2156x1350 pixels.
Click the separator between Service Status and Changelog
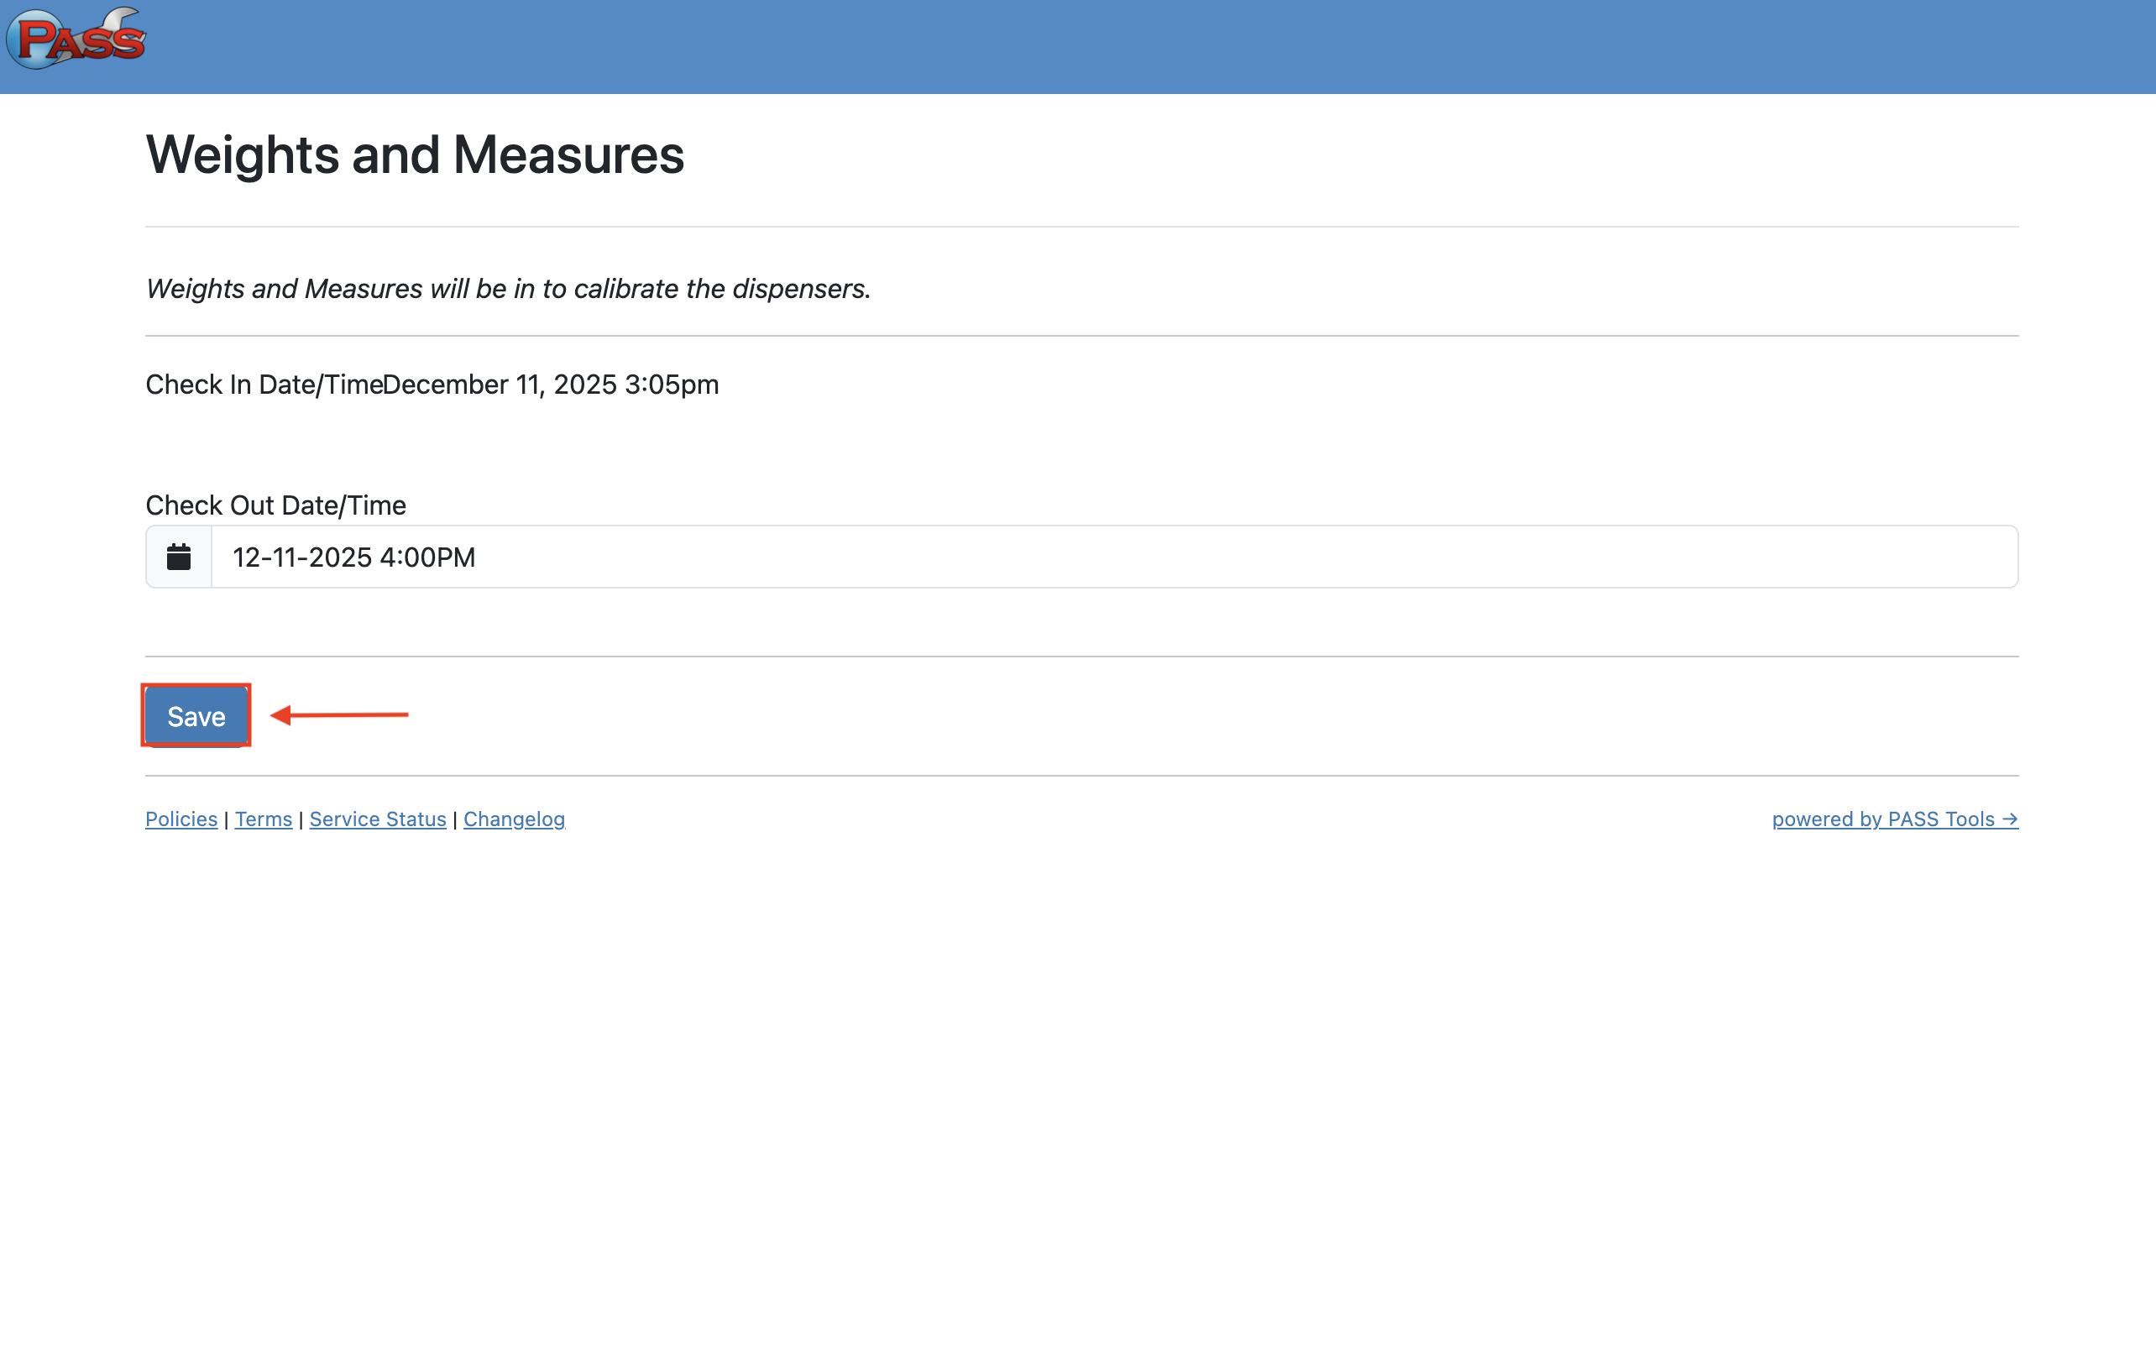coord(455,819)
